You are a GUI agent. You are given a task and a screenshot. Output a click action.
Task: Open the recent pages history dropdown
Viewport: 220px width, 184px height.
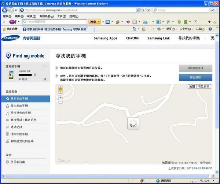coord(16,10)
